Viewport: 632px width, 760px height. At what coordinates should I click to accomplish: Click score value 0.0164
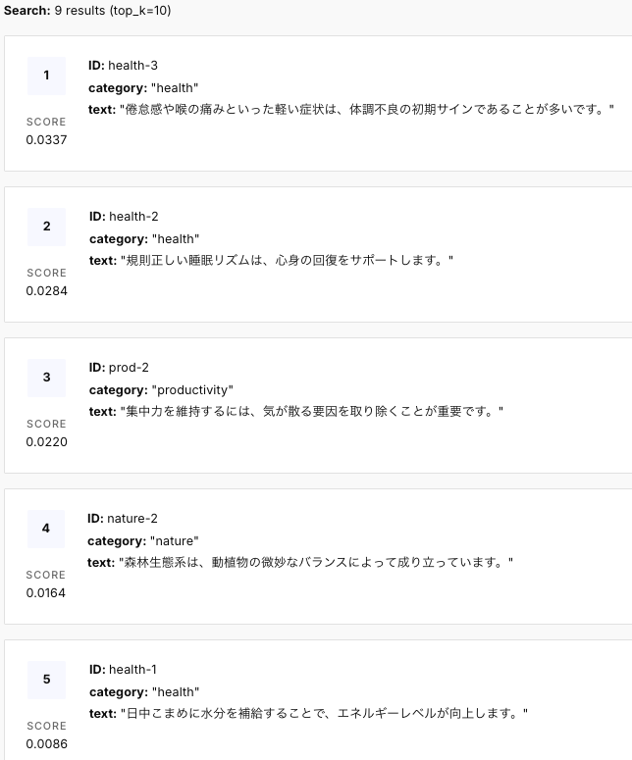pos(46,592)
